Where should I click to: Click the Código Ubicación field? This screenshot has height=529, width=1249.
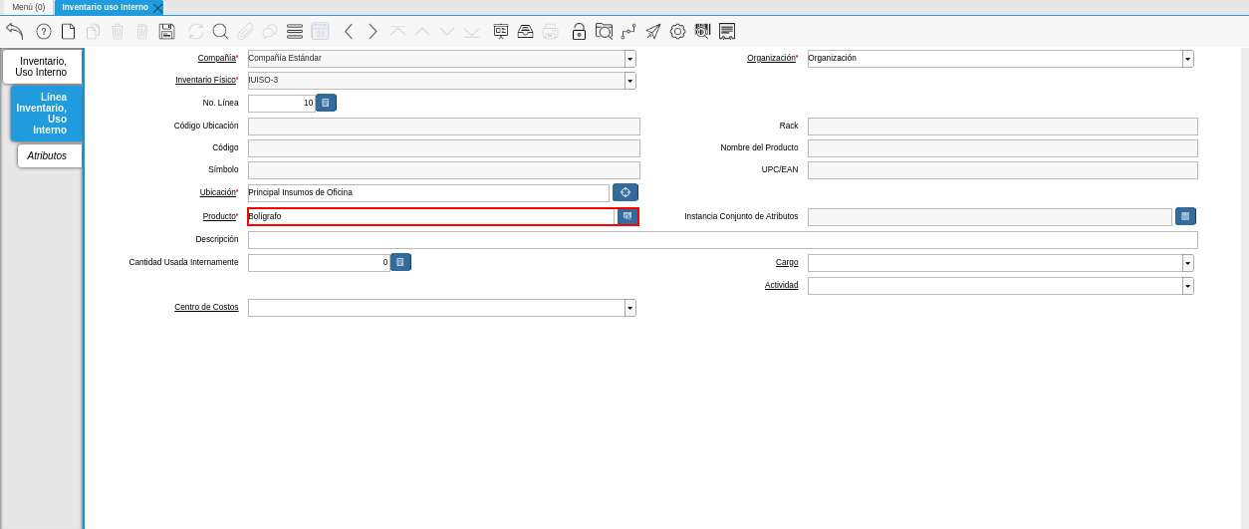pos(444,127)
